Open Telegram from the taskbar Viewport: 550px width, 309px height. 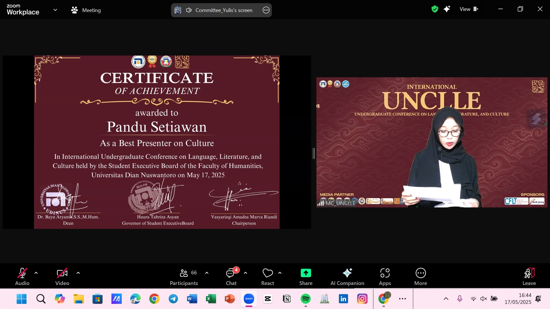[x=173, y=299]
